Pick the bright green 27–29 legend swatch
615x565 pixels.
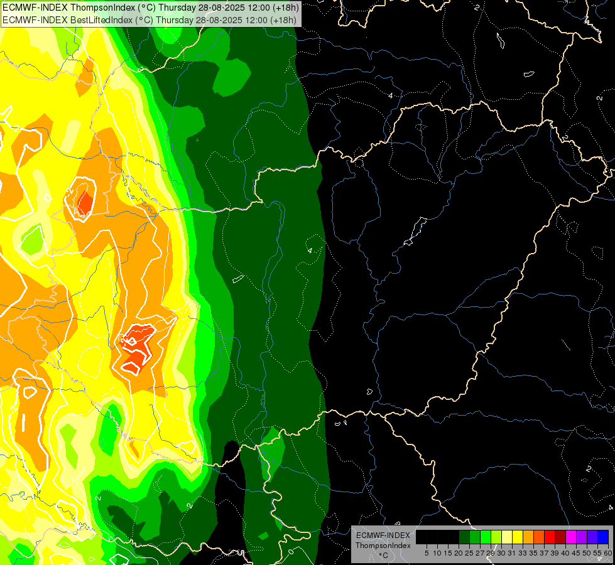pyautogui.click(x=486, y=537)
